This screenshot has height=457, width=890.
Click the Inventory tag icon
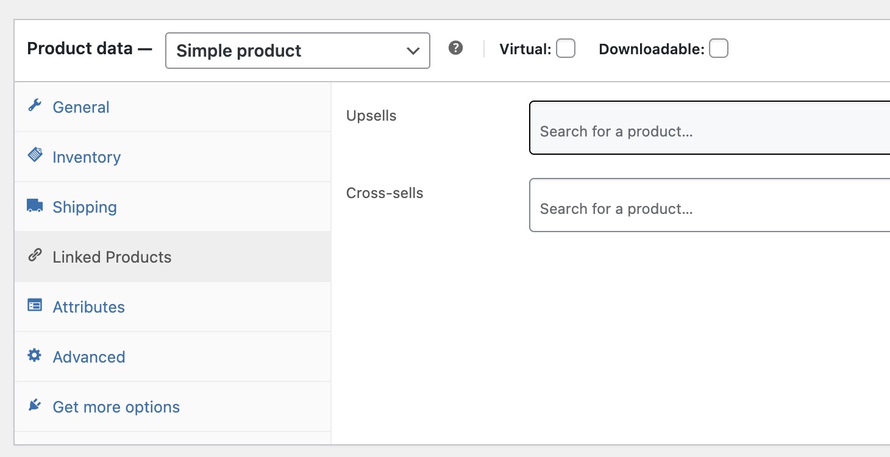tap(35, 155)
